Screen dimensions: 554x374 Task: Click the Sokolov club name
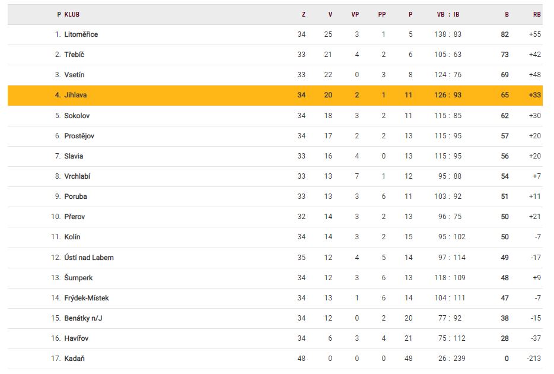(77, 116)
